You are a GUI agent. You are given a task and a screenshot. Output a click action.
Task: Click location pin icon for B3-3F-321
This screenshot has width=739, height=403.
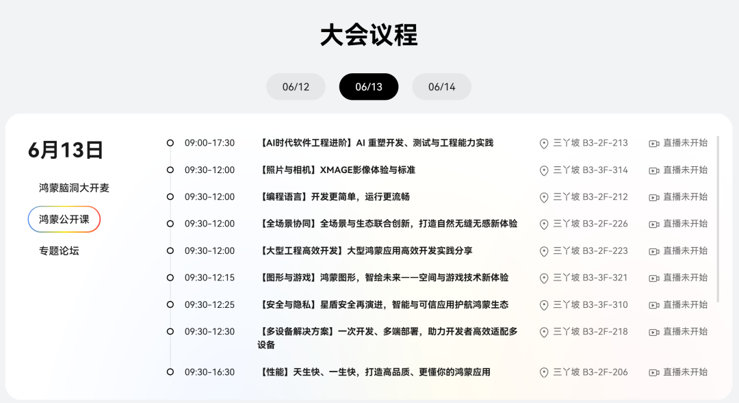coord(544,278)
